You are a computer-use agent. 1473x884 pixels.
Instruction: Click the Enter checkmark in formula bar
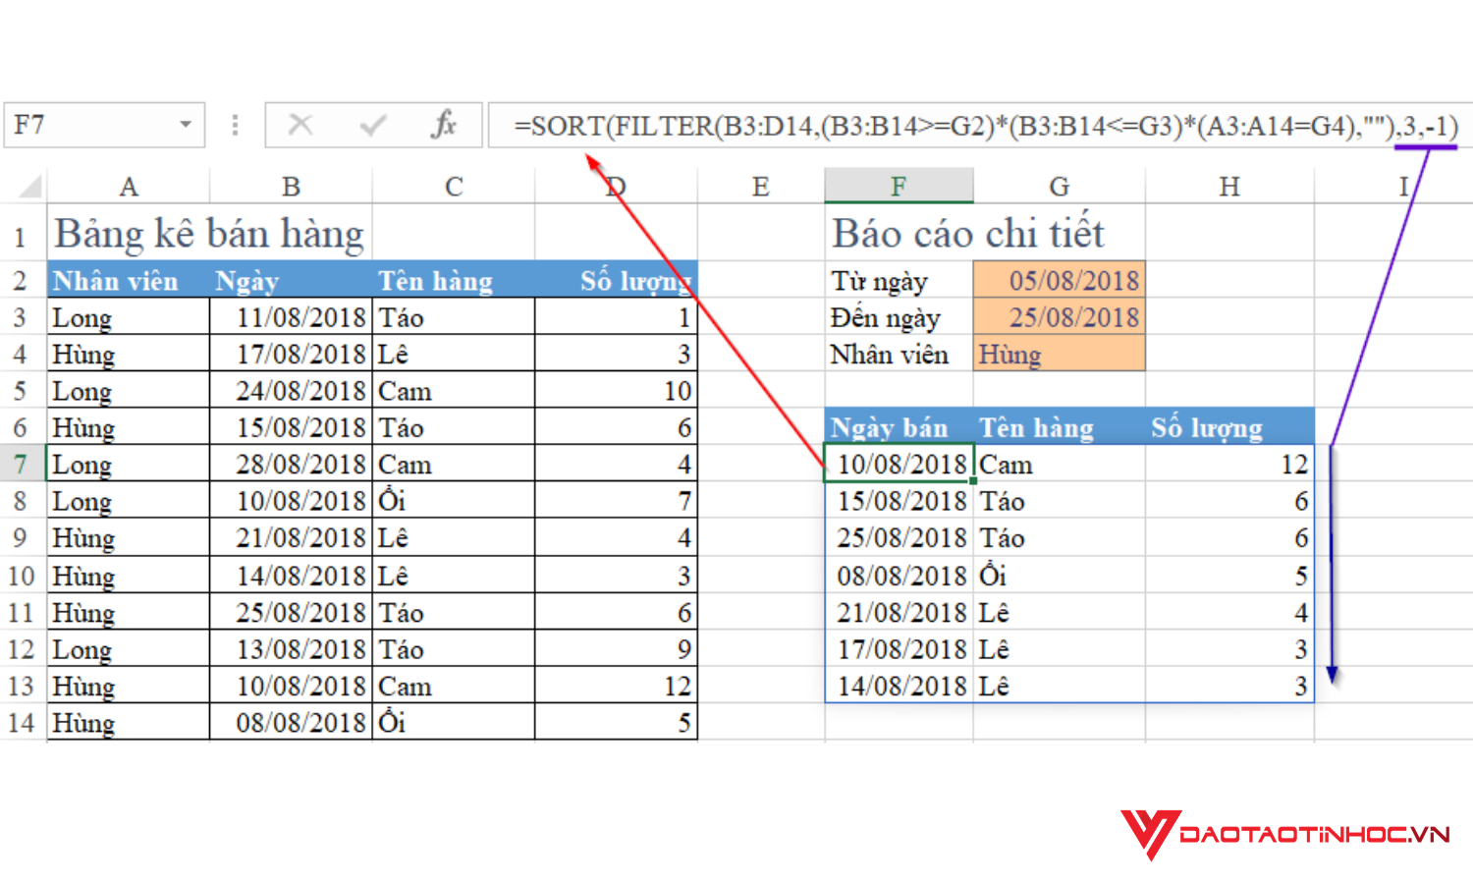pyautogui.click(x=371, y=125)
